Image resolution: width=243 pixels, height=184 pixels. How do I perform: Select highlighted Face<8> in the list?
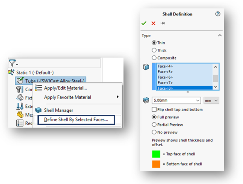(x=184, y=88)
